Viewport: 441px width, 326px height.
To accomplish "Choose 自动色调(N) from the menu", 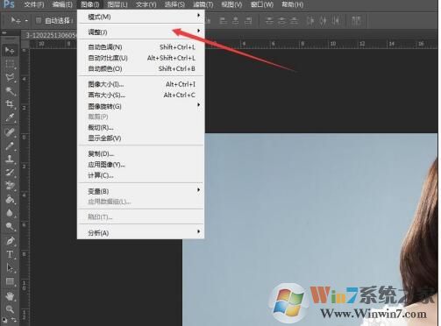I will [140, 47].
